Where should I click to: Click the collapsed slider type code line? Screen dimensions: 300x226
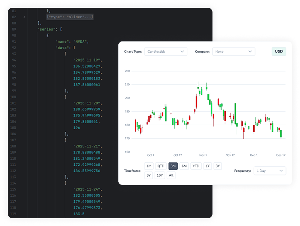70,17
